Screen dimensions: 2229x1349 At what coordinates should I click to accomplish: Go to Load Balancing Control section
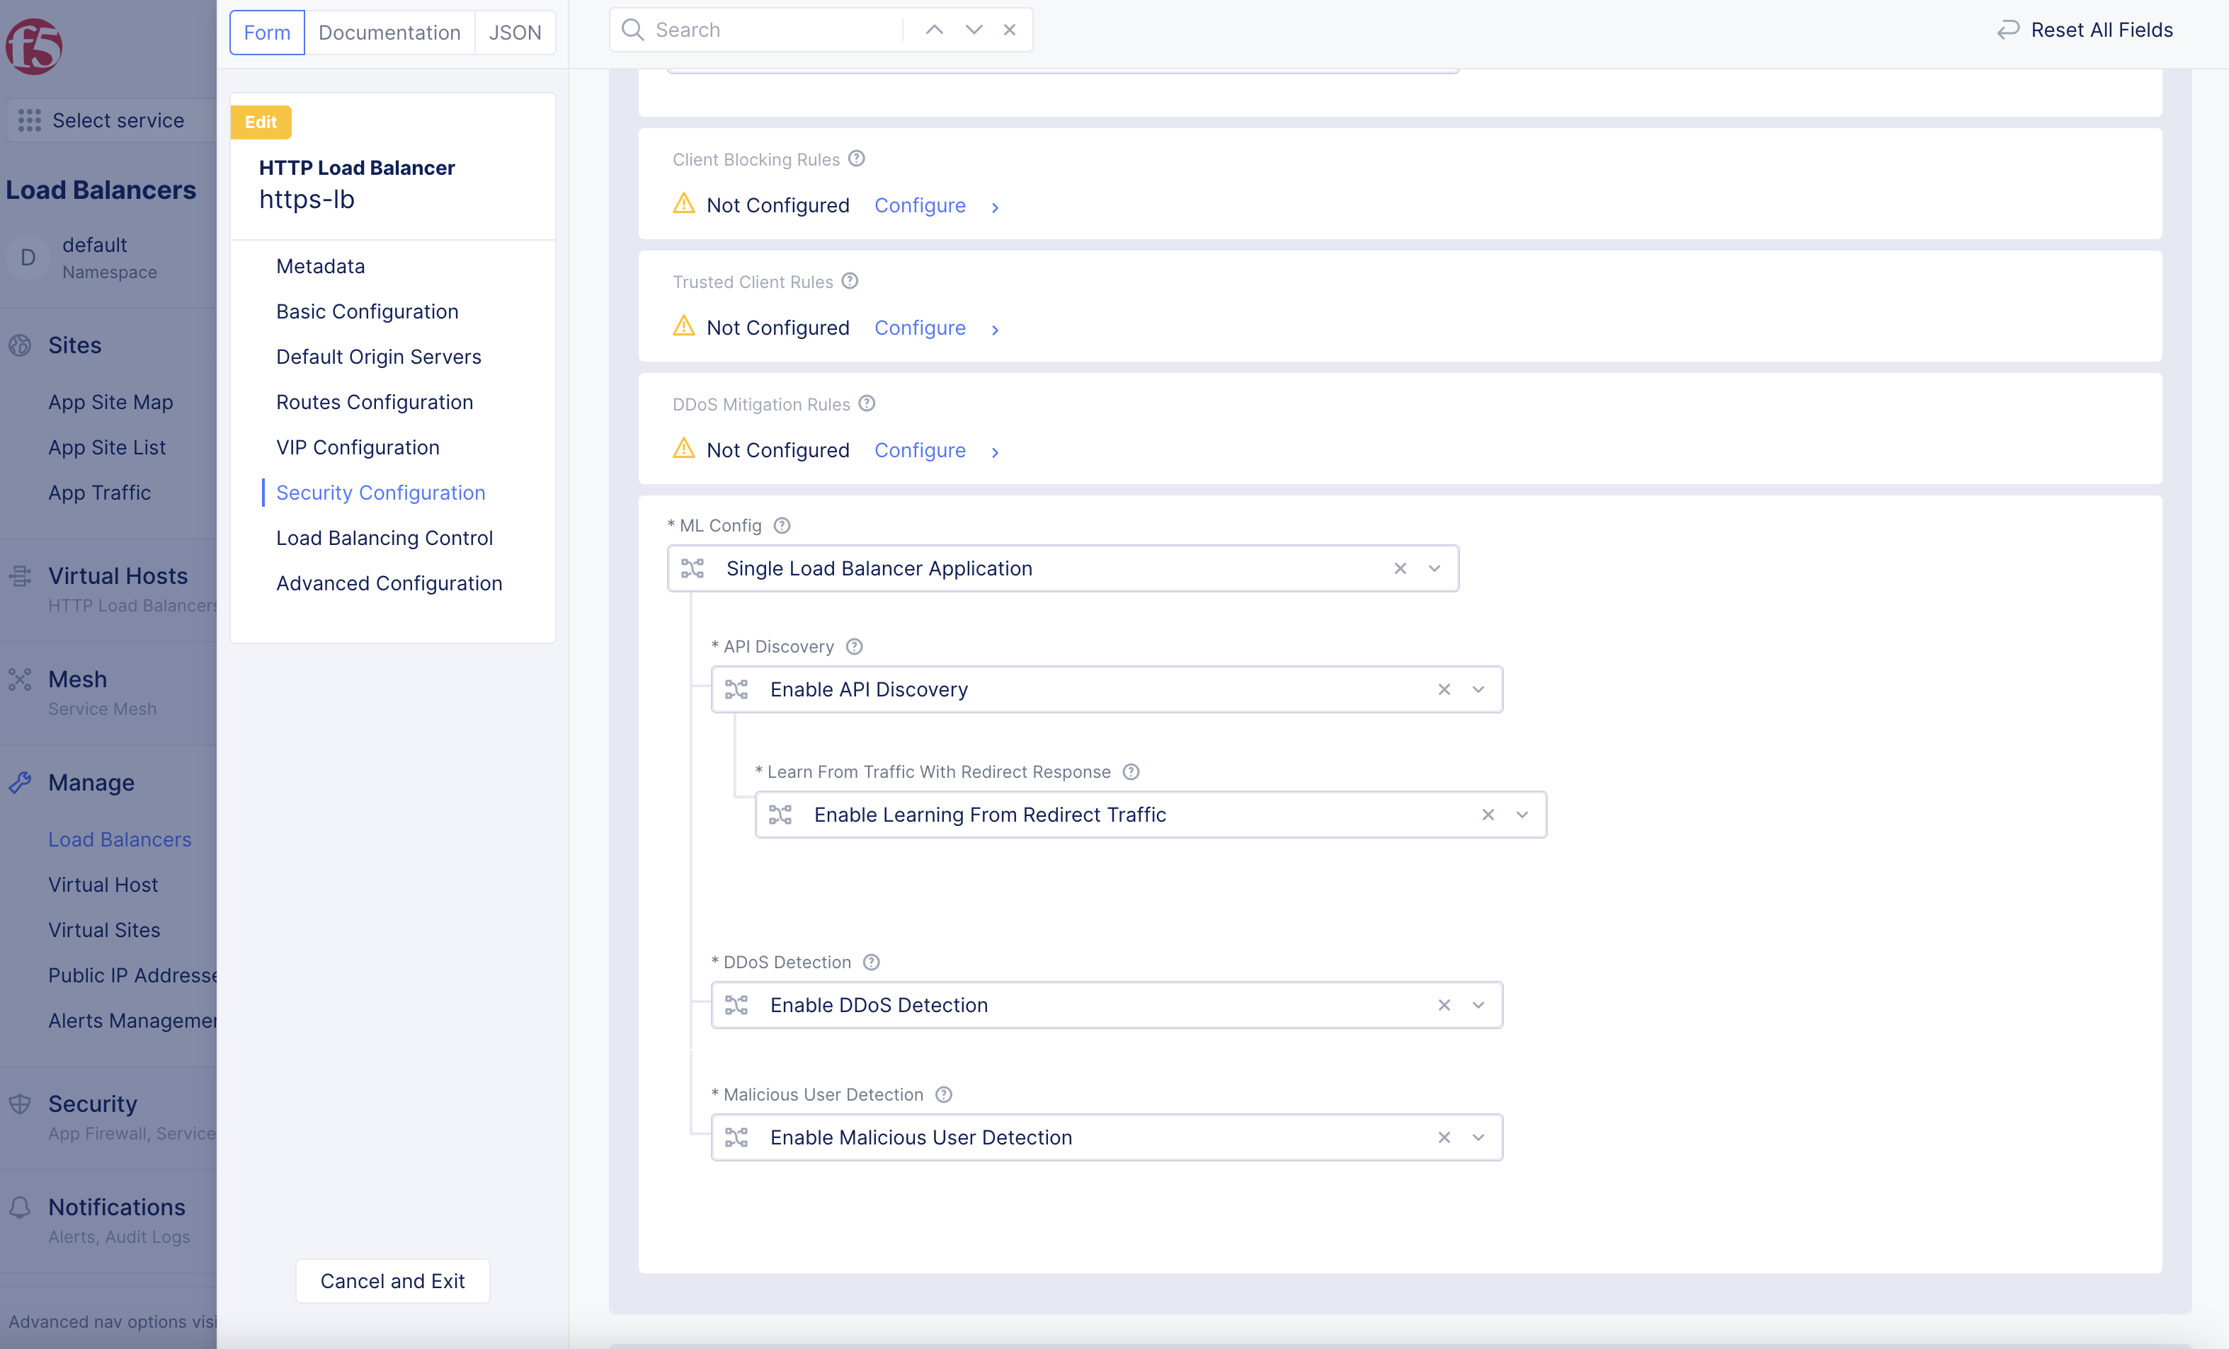click(384, 538)
